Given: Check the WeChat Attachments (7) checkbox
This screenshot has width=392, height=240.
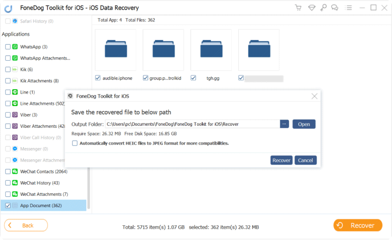Looking at the screenshot, I should (x=8, y=194).
